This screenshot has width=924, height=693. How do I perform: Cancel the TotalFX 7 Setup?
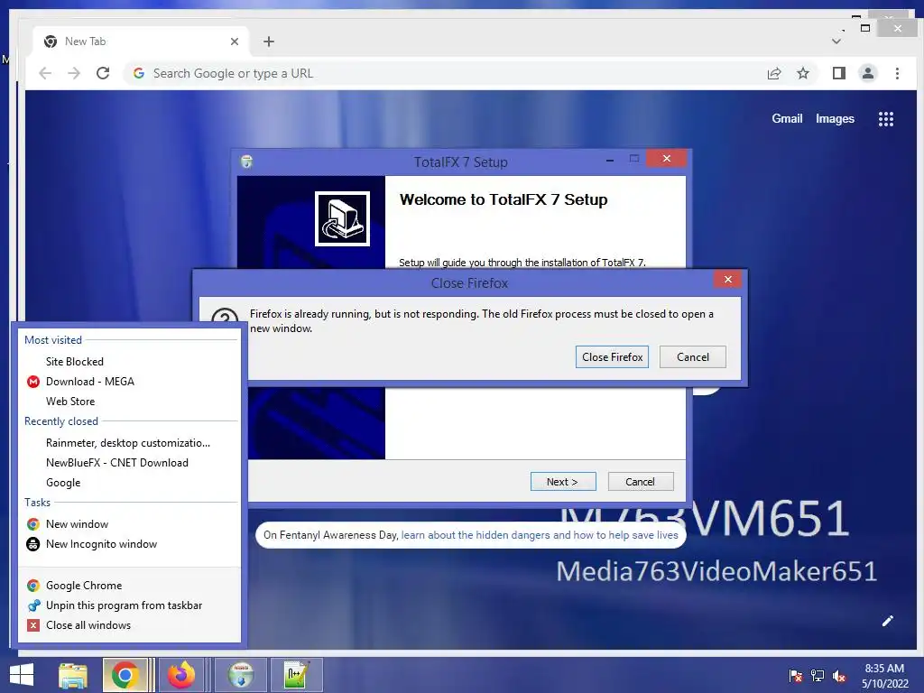click(x=640, y=482)
